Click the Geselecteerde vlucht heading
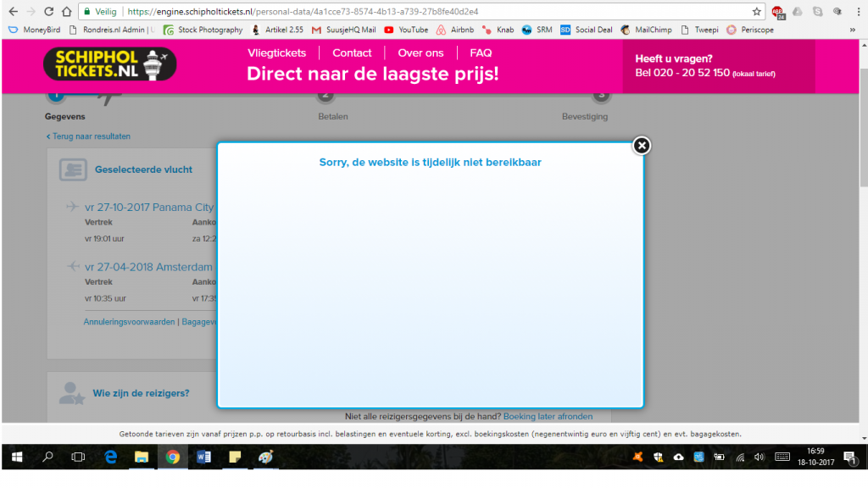This screenshot has width=868, height=488. tap(143, 169)
